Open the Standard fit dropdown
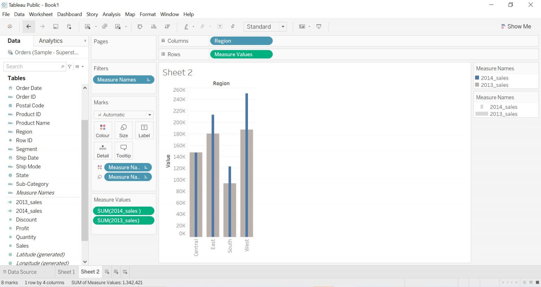This screenshot has height=287, width=541. click(x=265, y=27)
